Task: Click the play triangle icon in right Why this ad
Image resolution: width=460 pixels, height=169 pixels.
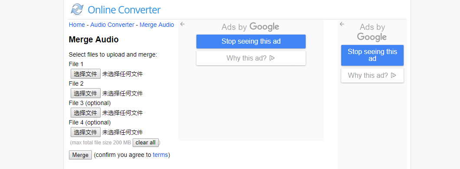Action: (393, 76)
